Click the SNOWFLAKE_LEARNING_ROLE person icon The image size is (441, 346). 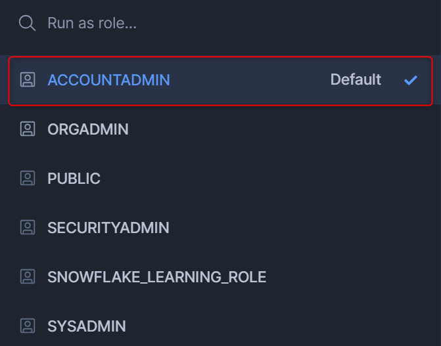[x=28, y=276]
